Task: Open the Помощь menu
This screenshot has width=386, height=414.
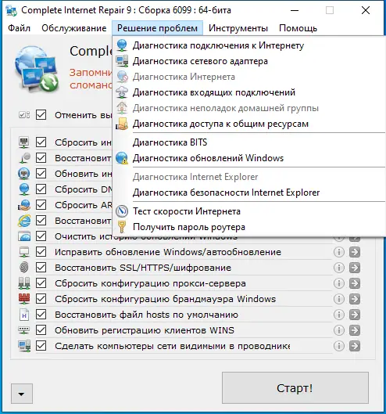Action: point(298,28)
